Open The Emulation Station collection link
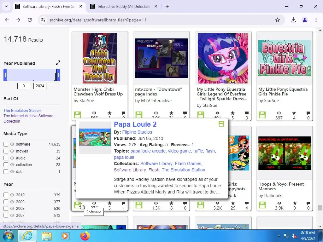This screenshot has width=323, height=242. (22, 110)
